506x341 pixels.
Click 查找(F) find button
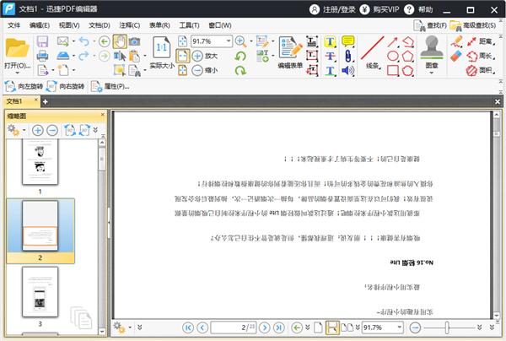click(x=430, y=25)
